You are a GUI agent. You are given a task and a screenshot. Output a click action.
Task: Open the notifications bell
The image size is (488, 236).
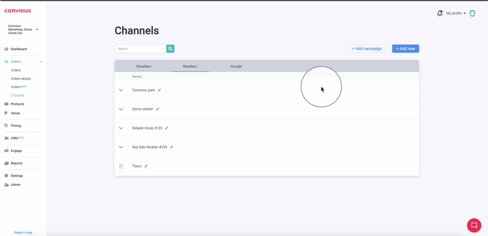coord(440,13)
